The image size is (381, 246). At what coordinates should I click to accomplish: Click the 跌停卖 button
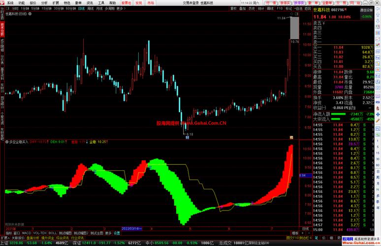[299, 3]
